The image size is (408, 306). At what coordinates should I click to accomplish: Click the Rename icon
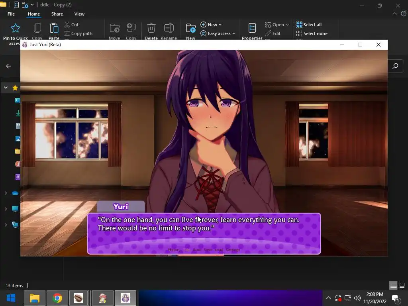click(x=169, y=28)
